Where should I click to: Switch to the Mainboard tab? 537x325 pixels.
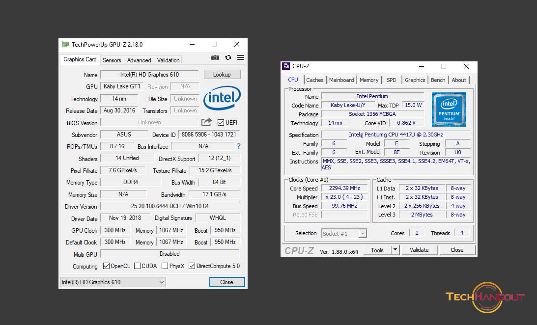[341, 80]
